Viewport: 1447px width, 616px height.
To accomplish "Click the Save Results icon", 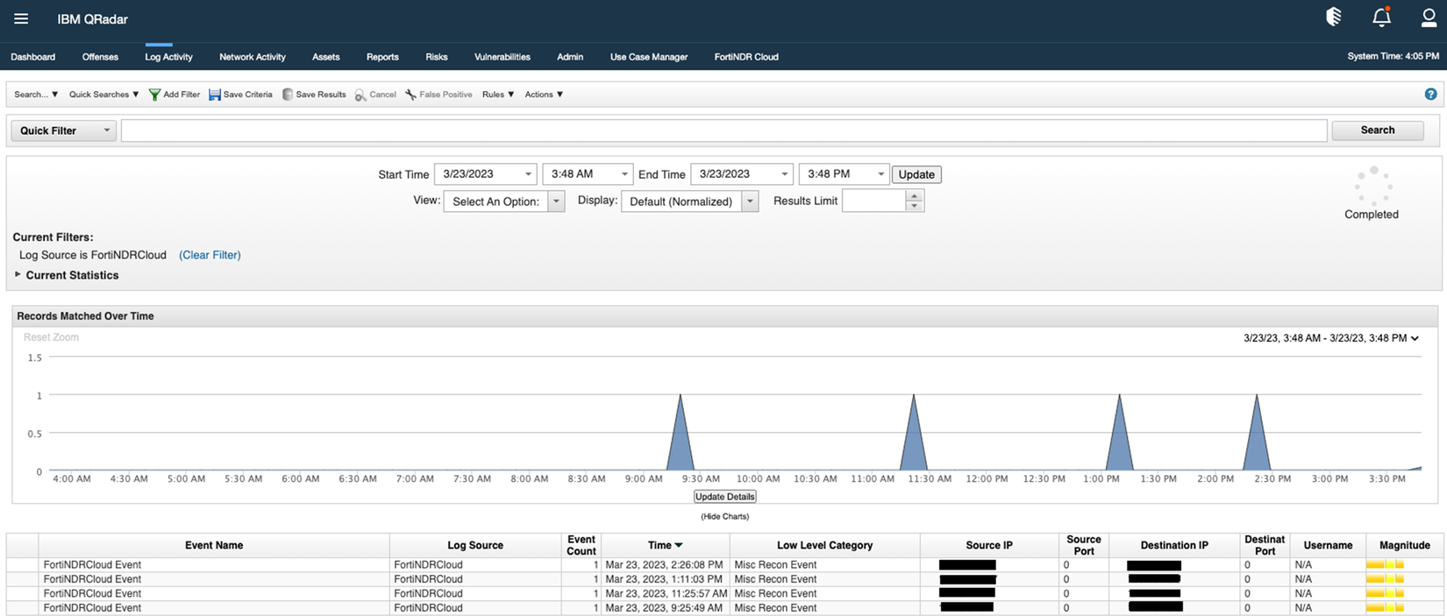I will pyautogui.click(x=287, y=95).
